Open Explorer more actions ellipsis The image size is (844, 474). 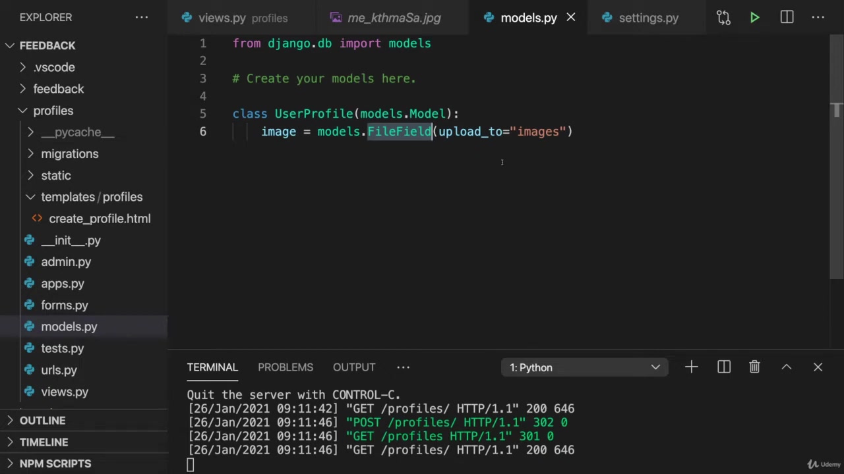tap(142, 17)
